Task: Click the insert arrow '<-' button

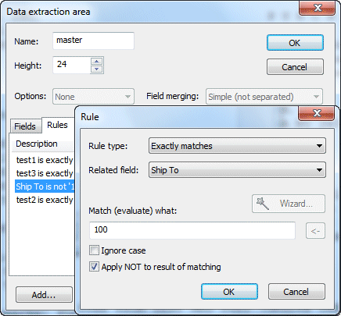Action: [315, 230]
